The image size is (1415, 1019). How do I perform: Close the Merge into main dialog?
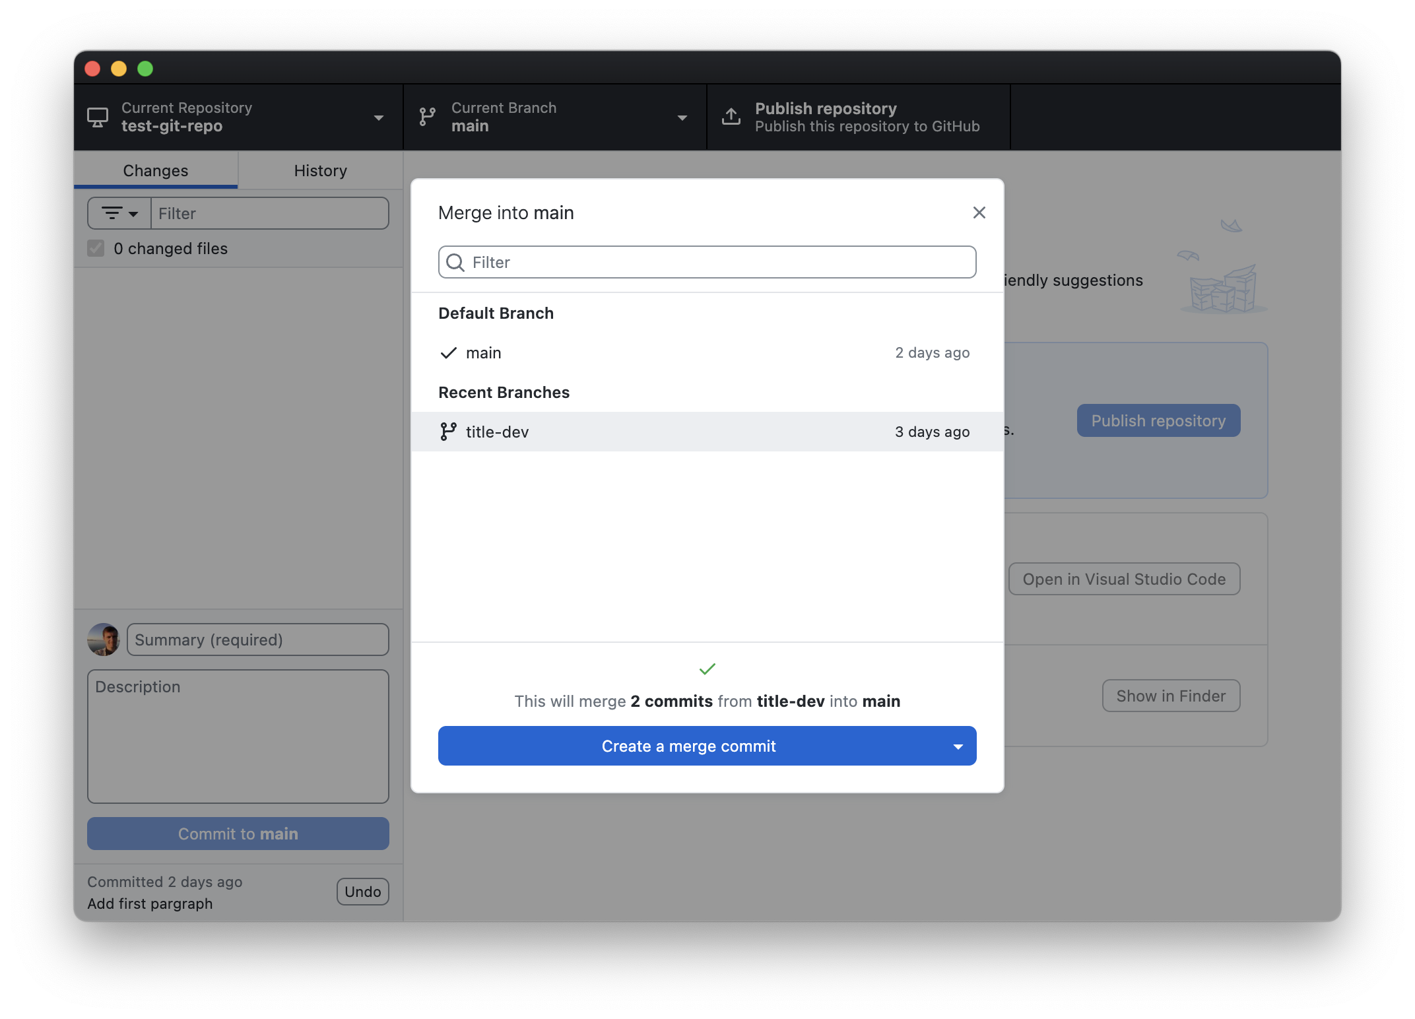(979, 213)
